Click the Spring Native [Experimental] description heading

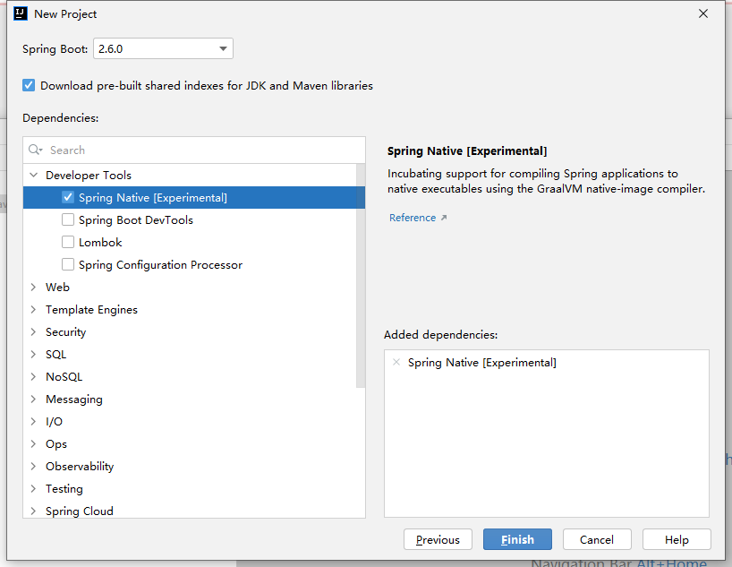(467, 151)
